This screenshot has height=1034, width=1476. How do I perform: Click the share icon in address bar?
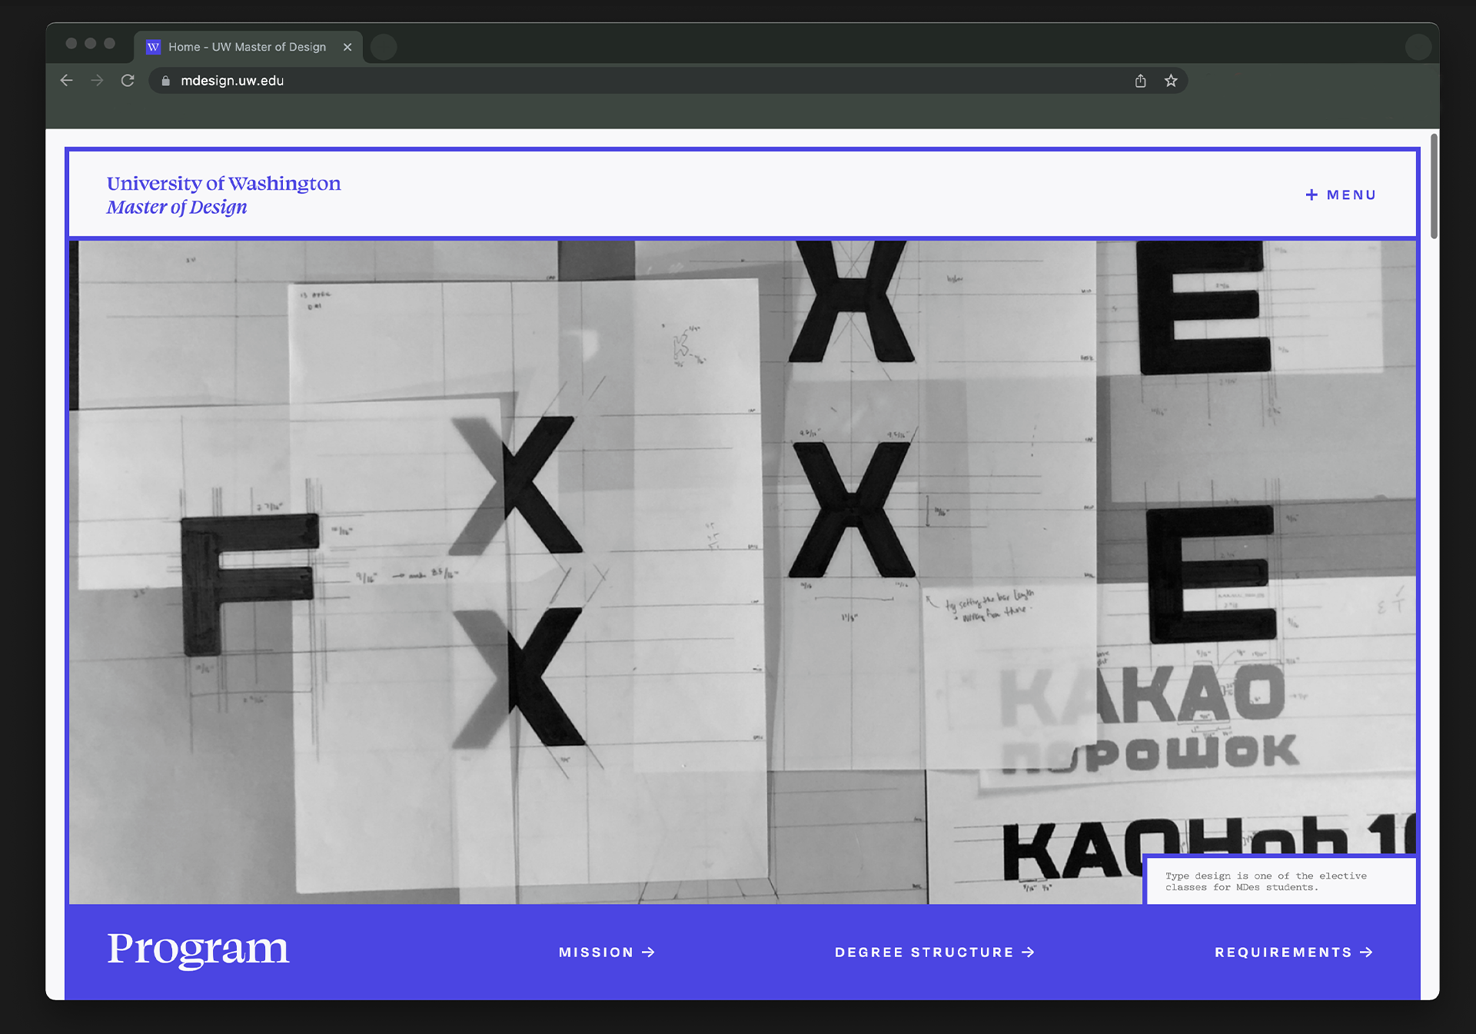[1141, 81]
